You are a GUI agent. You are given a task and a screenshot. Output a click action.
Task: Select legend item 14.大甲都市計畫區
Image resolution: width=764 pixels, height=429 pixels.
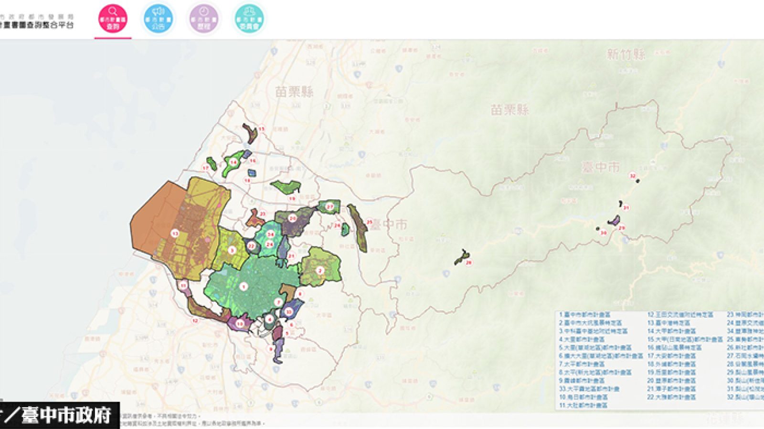[671, 331]
